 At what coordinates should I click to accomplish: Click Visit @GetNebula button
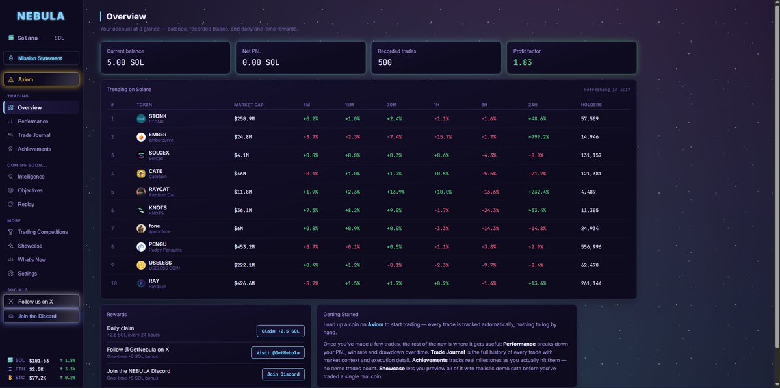coord(278,352)
